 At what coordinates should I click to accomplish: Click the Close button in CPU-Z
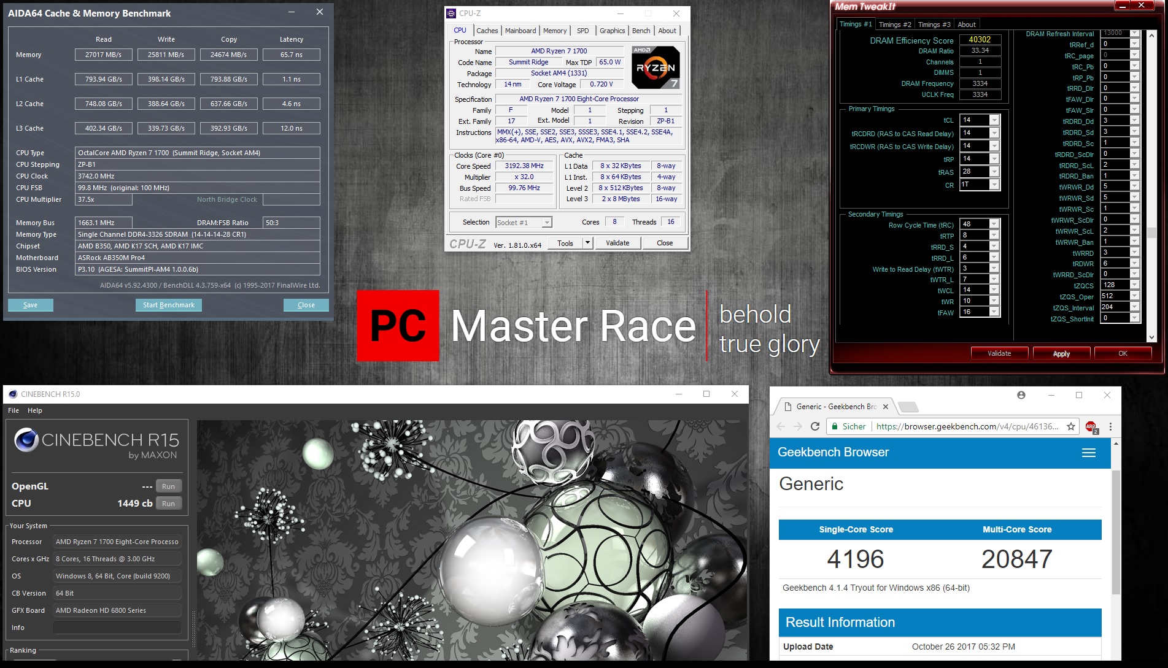(665, 243)
